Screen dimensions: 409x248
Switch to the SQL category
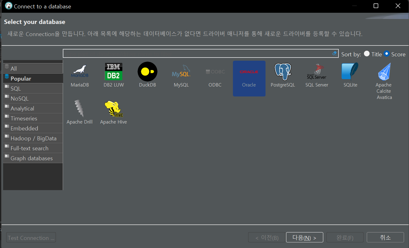(33, 88)
